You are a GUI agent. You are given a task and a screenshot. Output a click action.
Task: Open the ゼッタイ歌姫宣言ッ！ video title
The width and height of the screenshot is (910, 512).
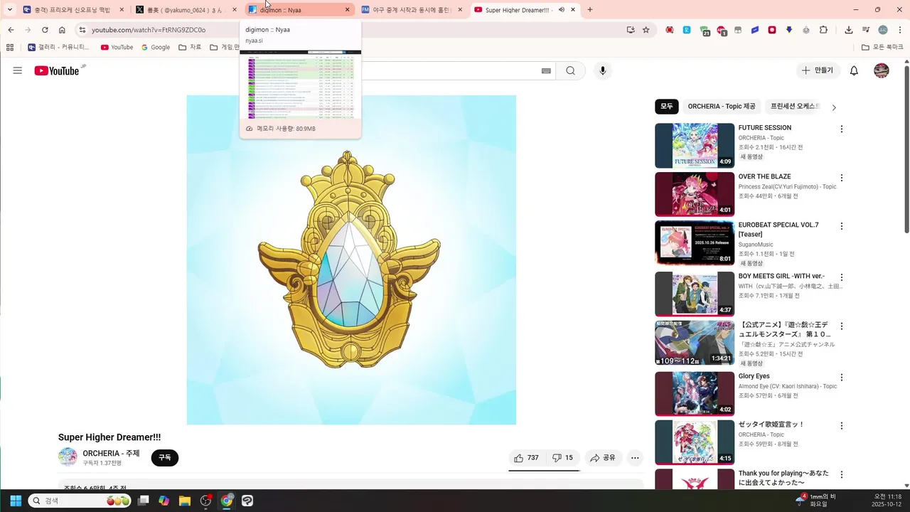click(771, 425)
